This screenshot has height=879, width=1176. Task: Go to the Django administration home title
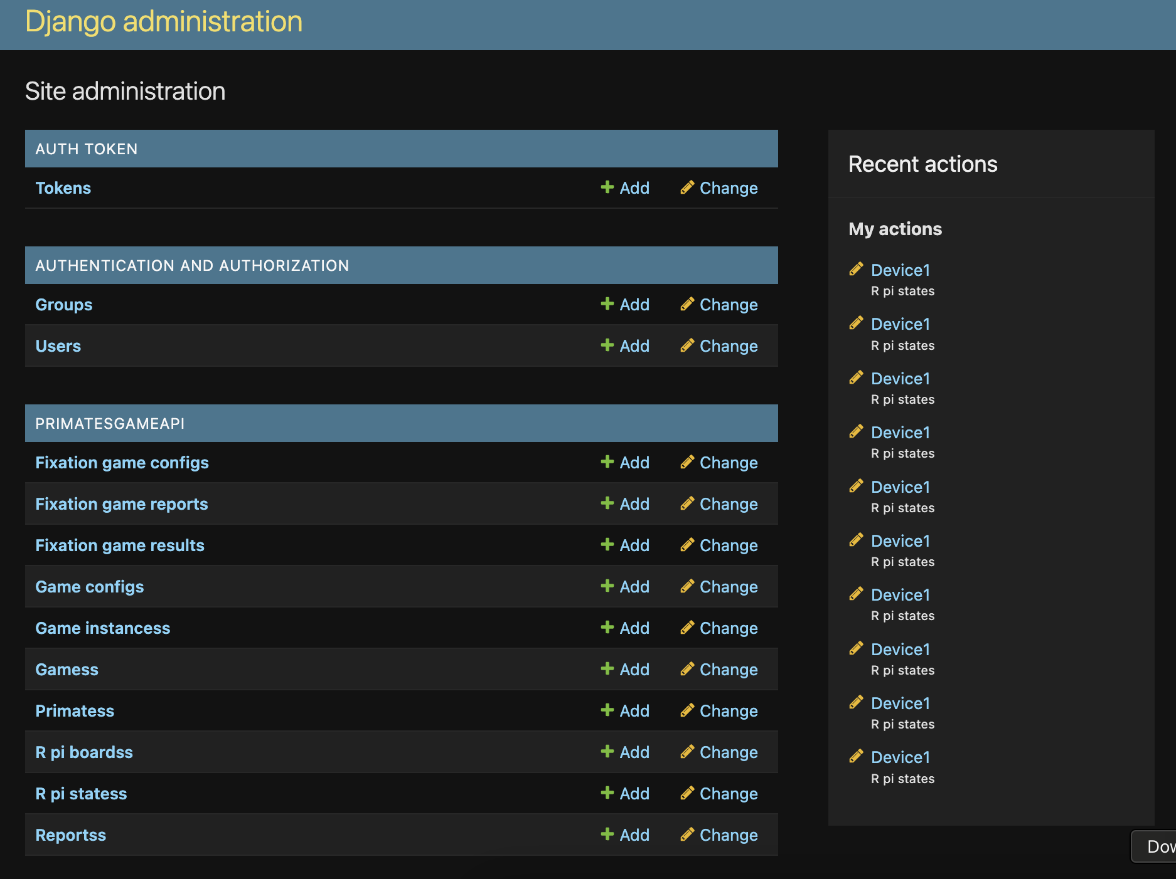click(164, 22)
